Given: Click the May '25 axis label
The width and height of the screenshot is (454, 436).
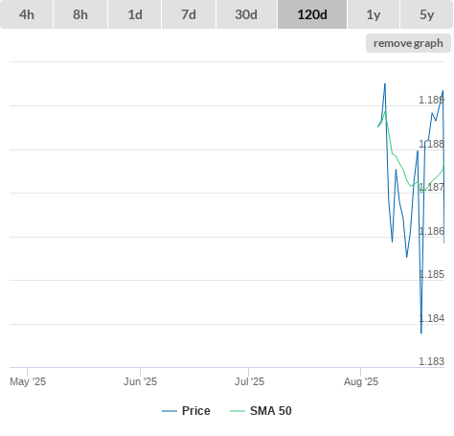Looking at the screenshot, I should click(x=28, y=381).
